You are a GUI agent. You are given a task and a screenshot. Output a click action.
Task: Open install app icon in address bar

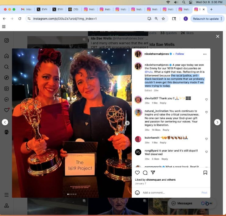pos(149,19)
